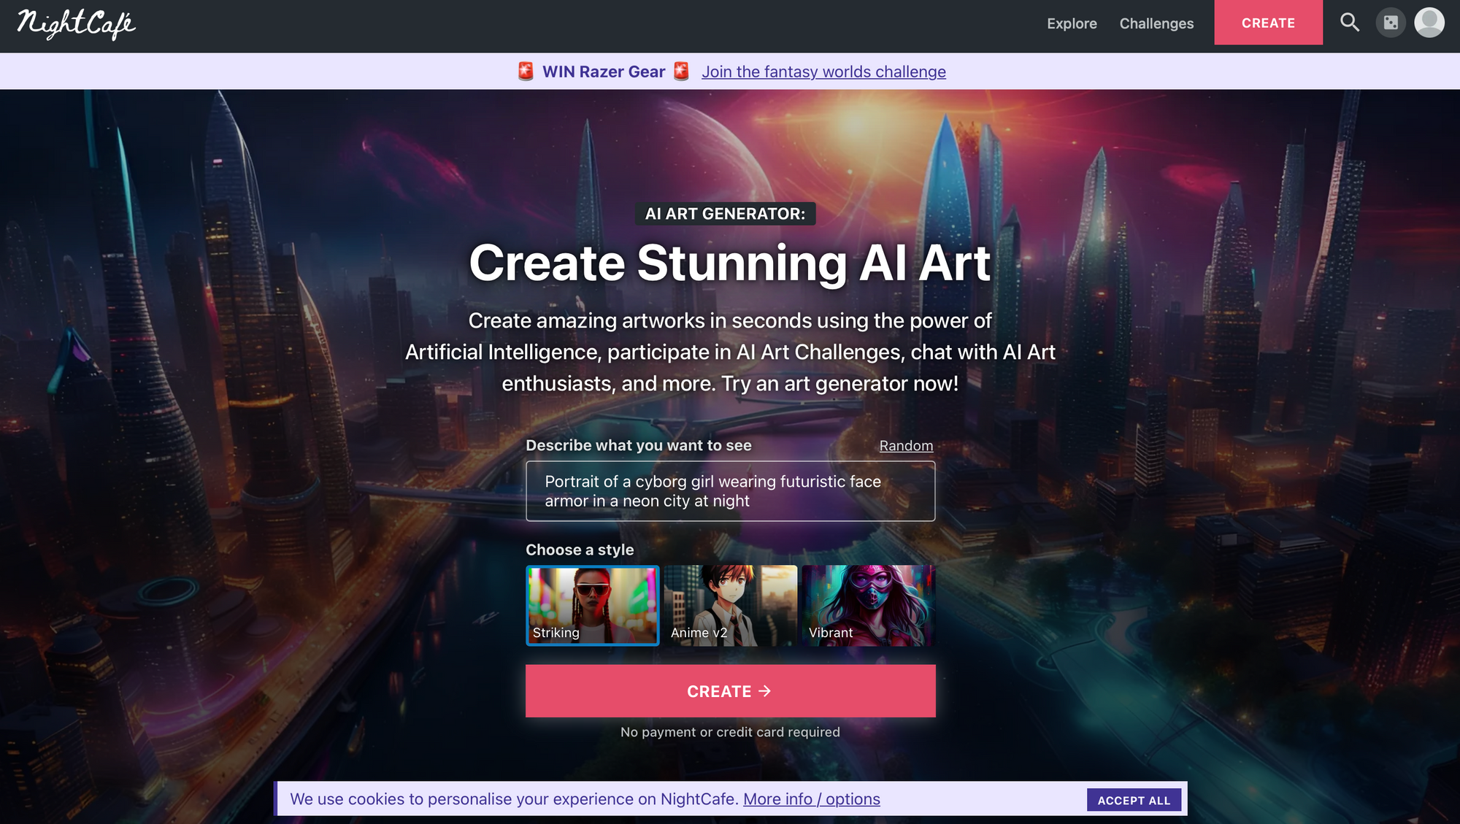Image resolution: width=1460 pixels, height=824 pixels.
Task: Pick the Vibrant style option
Action: [868, 605]
